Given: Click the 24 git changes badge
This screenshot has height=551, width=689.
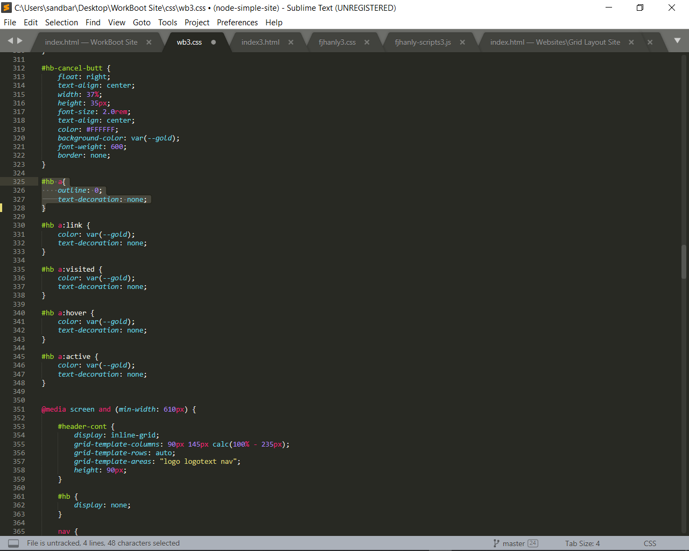Looking at the screenshot, I should point(533,543).
